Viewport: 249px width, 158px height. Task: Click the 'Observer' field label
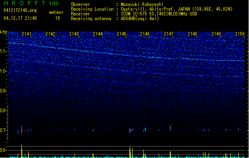click(80, 4)
